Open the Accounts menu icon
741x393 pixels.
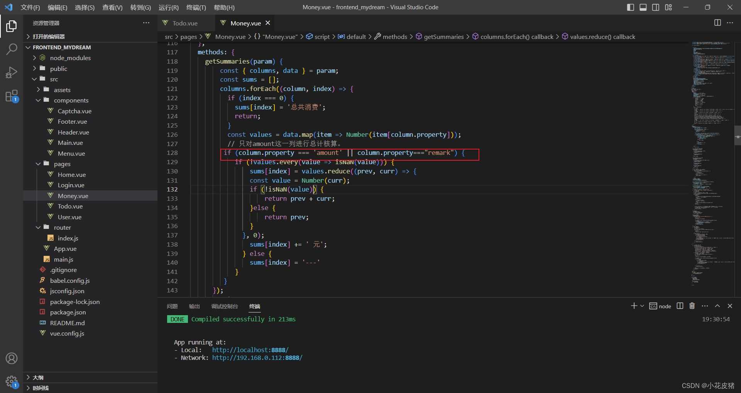[x=12, y=358]
